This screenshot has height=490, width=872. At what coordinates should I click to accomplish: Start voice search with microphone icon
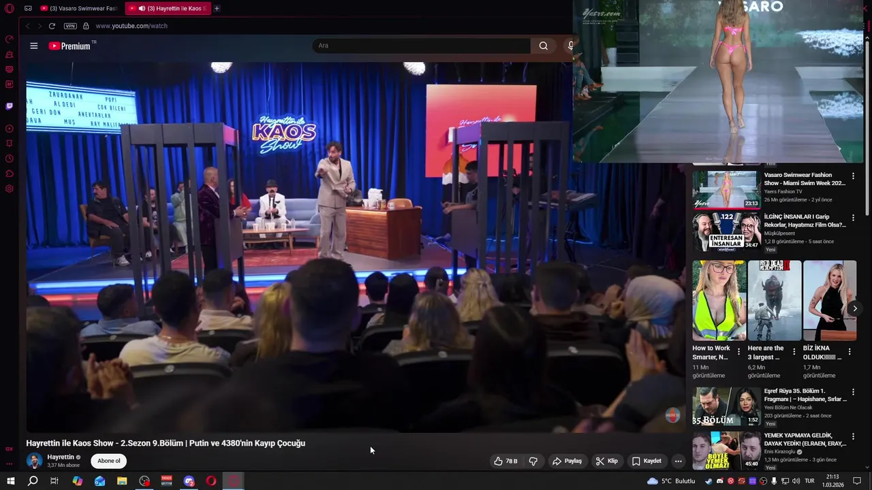click(570, 46)
